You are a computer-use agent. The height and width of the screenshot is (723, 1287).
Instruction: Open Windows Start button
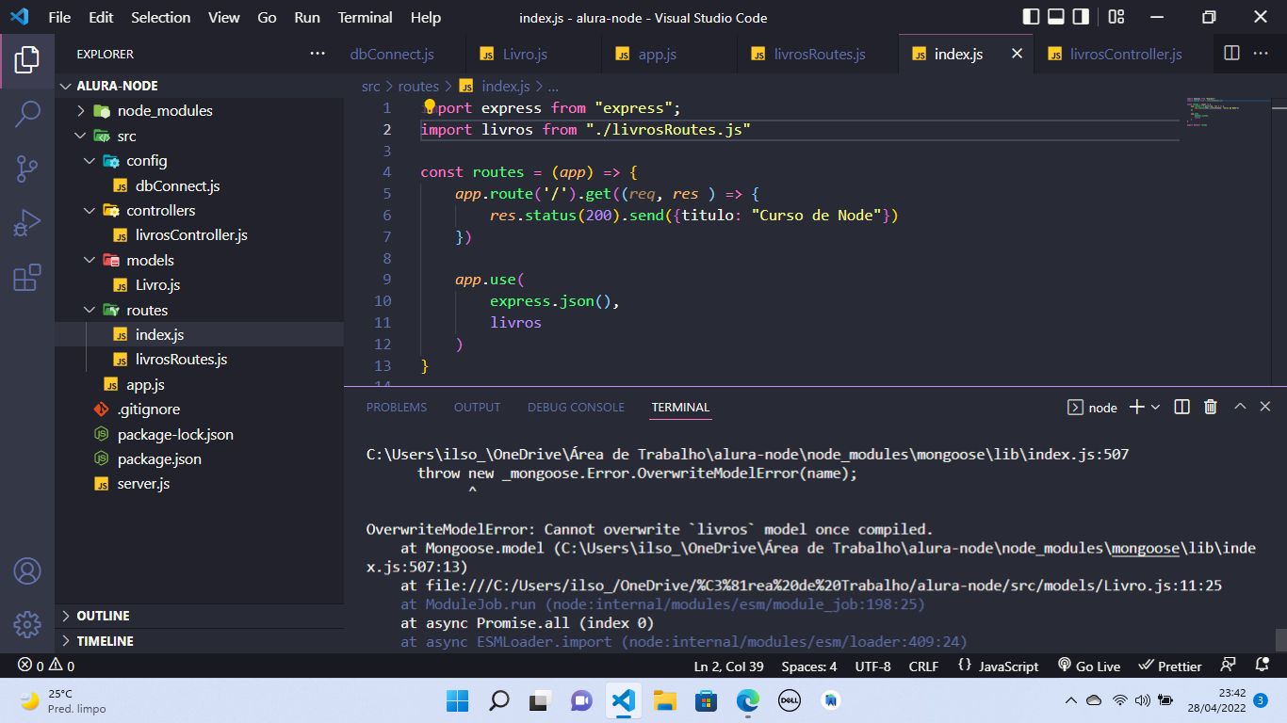[x=457, y=700]
